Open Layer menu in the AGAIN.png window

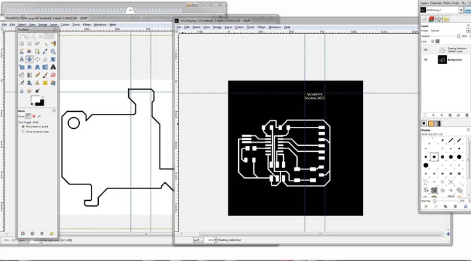(228, 27)
